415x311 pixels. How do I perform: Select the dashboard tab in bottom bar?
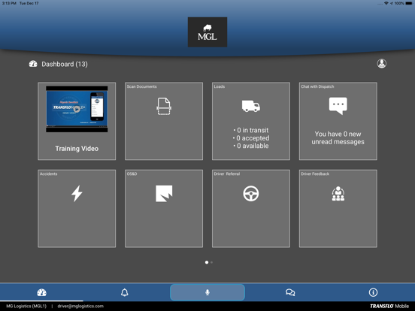pos(41,292)
